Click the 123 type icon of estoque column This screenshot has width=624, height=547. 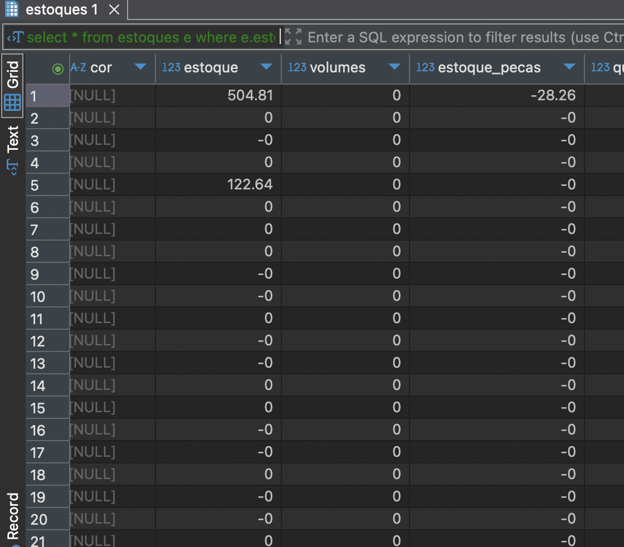pyautogui.click(x=171, y=68)
